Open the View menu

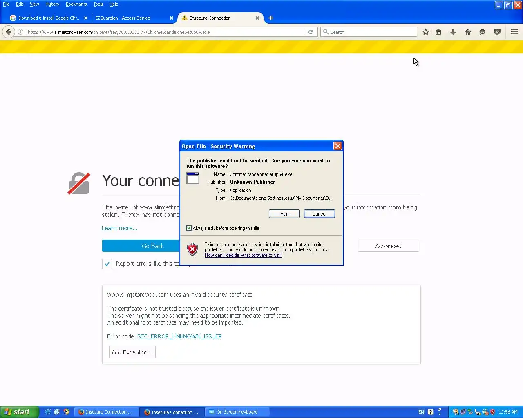pos(34,4)
